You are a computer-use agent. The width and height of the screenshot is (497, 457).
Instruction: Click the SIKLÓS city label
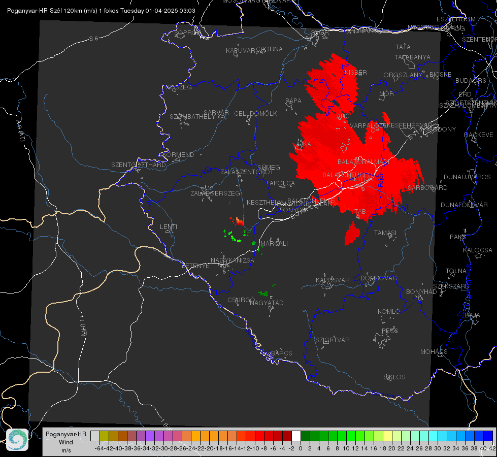pos(394,377)
